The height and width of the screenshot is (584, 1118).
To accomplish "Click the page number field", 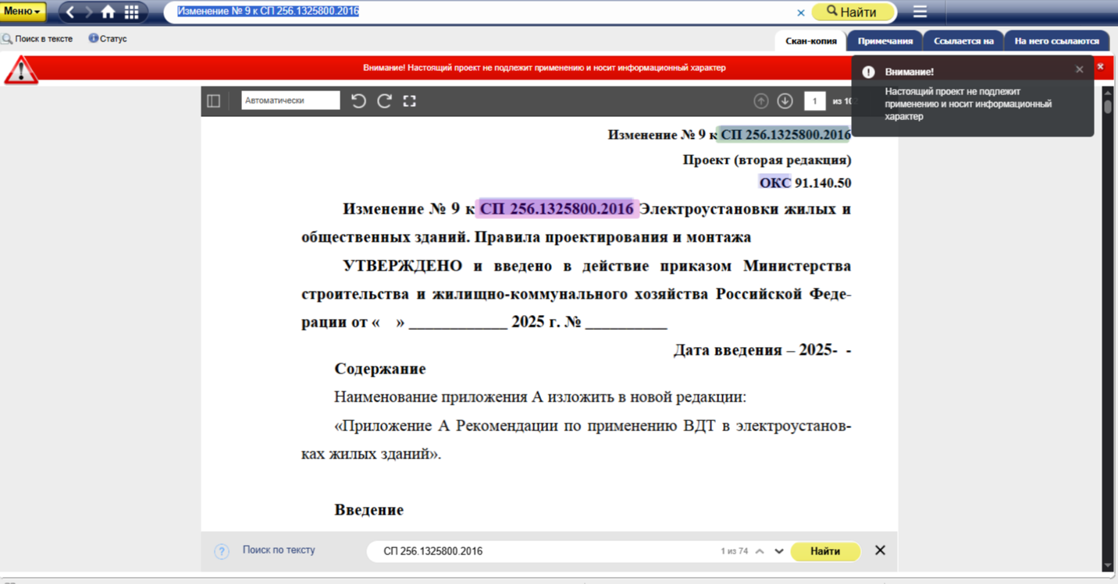I will click(814, 101).
